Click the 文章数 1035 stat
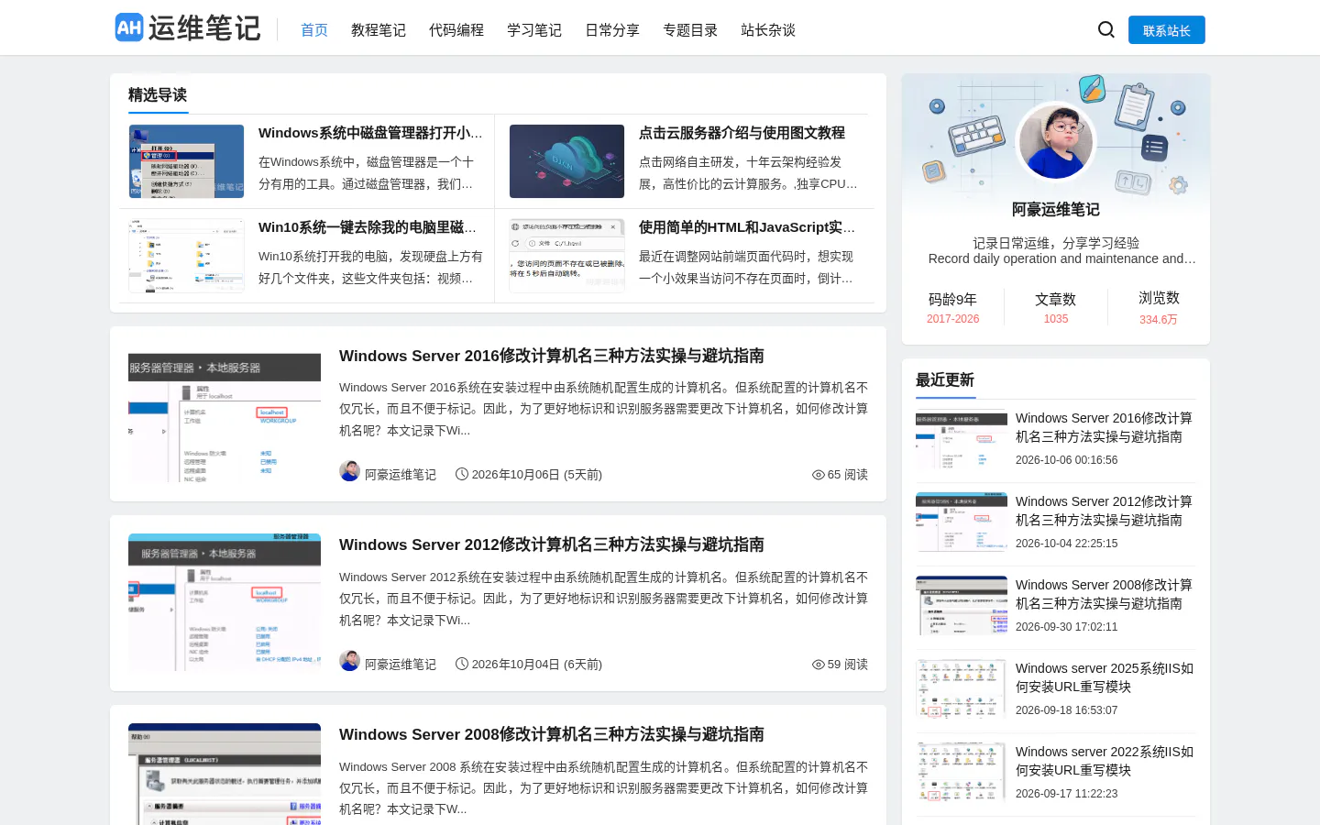Viewport: 1320px width, 825px height. point(1056,308)
